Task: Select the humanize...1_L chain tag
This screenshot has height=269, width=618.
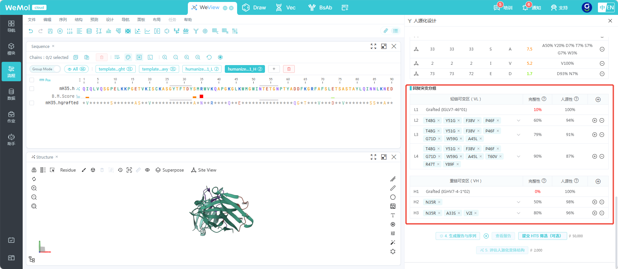Action: tap(202, 69)
